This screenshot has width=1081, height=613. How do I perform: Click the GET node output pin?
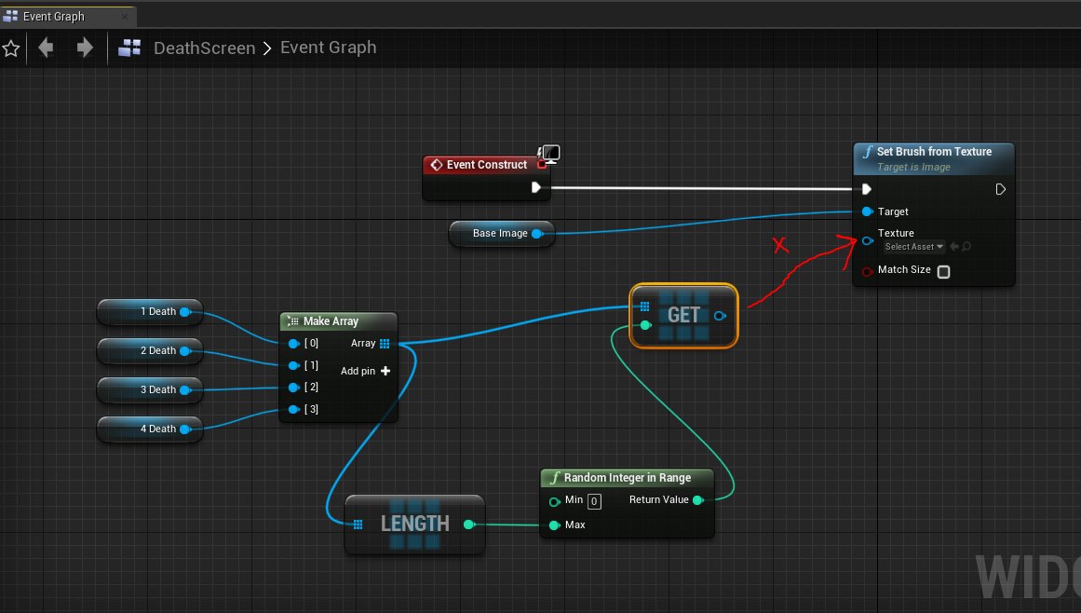point(721,316)
